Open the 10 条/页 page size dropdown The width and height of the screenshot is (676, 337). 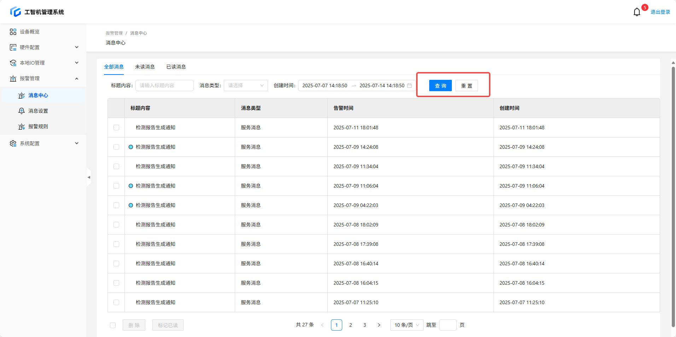click(407, 325)
